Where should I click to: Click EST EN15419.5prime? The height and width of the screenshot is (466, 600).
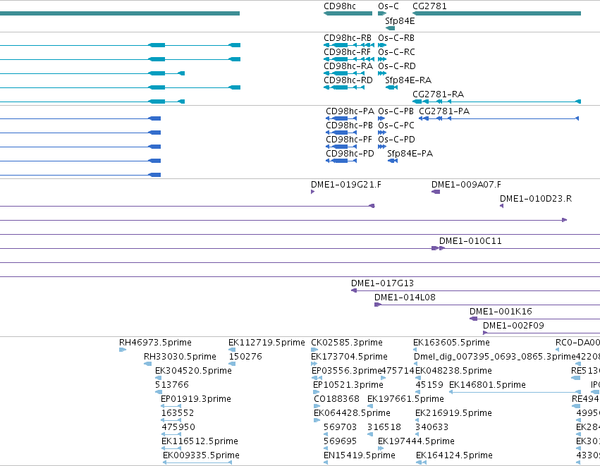coord(360,455)
